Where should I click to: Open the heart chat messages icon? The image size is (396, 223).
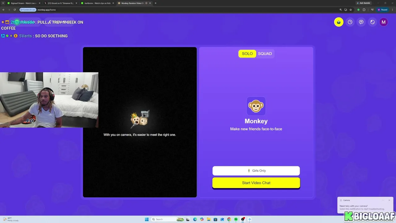(x=361, y=22)
